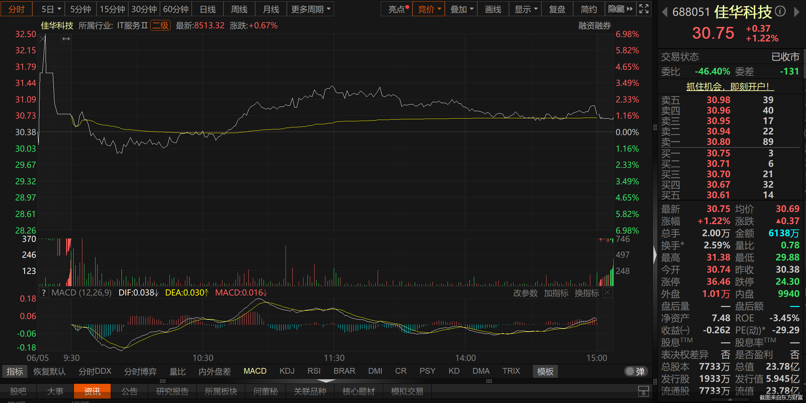This screenshot has height=403, width=806.
Task: Open the 竞价 dropdown
Action: pyautogui.click(x=429, y=9)
